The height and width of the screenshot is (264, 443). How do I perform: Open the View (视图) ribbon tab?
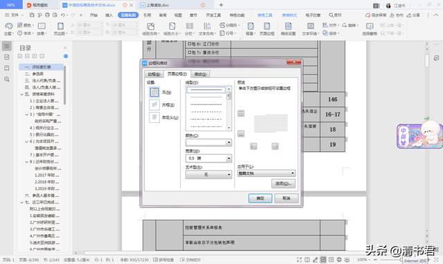point(178,15)
